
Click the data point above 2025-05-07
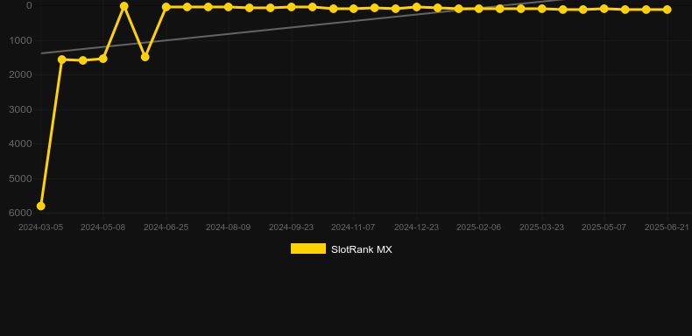pos(604,9)
